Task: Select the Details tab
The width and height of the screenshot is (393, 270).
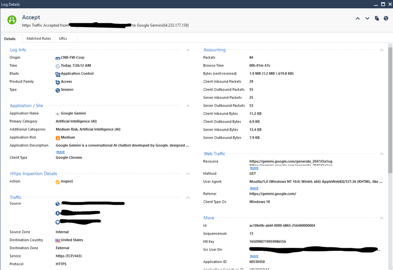Action: 10,39
